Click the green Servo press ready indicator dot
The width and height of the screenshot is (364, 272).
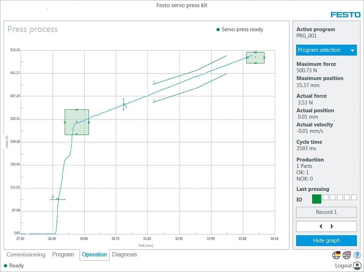[218, 30]
